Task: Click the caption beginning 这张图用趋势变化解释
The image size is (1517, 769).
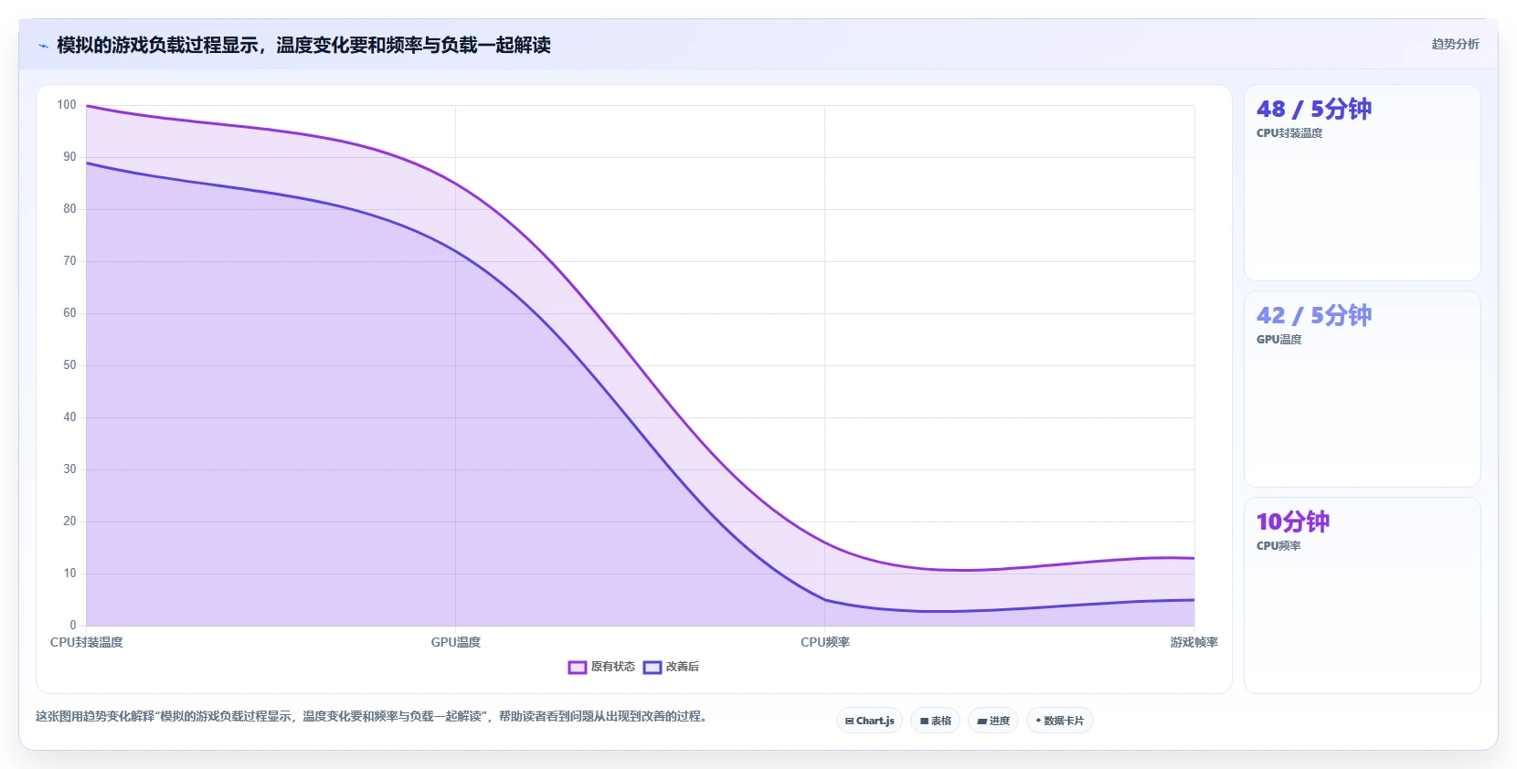Action: click(x=371, y=716)
